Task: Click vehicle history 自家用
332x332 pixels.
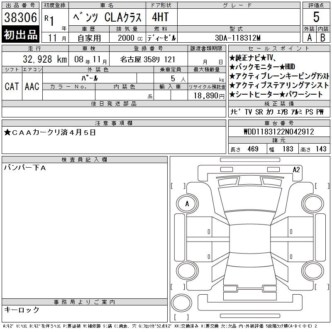Action: tap(89, 38)
